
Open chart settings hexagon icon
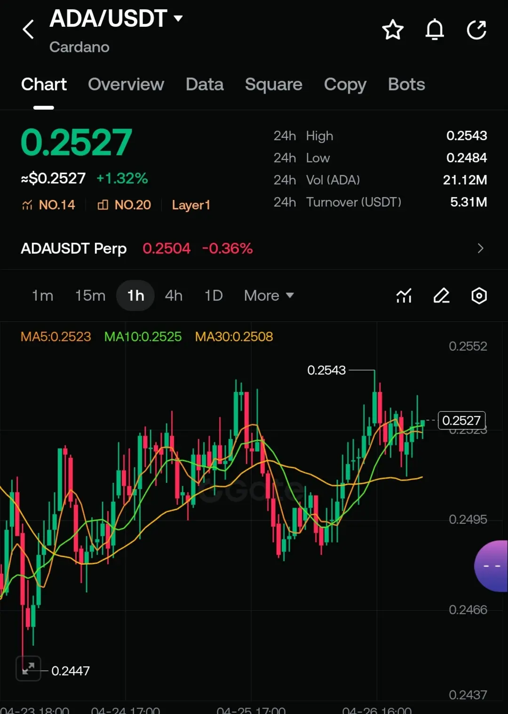point(479,296)
